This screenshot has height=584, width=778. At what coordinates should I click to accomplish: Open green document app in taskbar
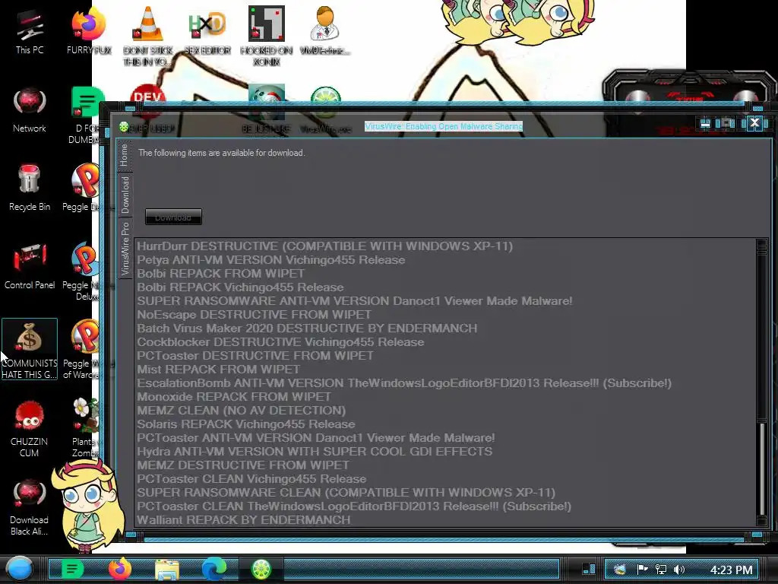(x=72, y=569)
